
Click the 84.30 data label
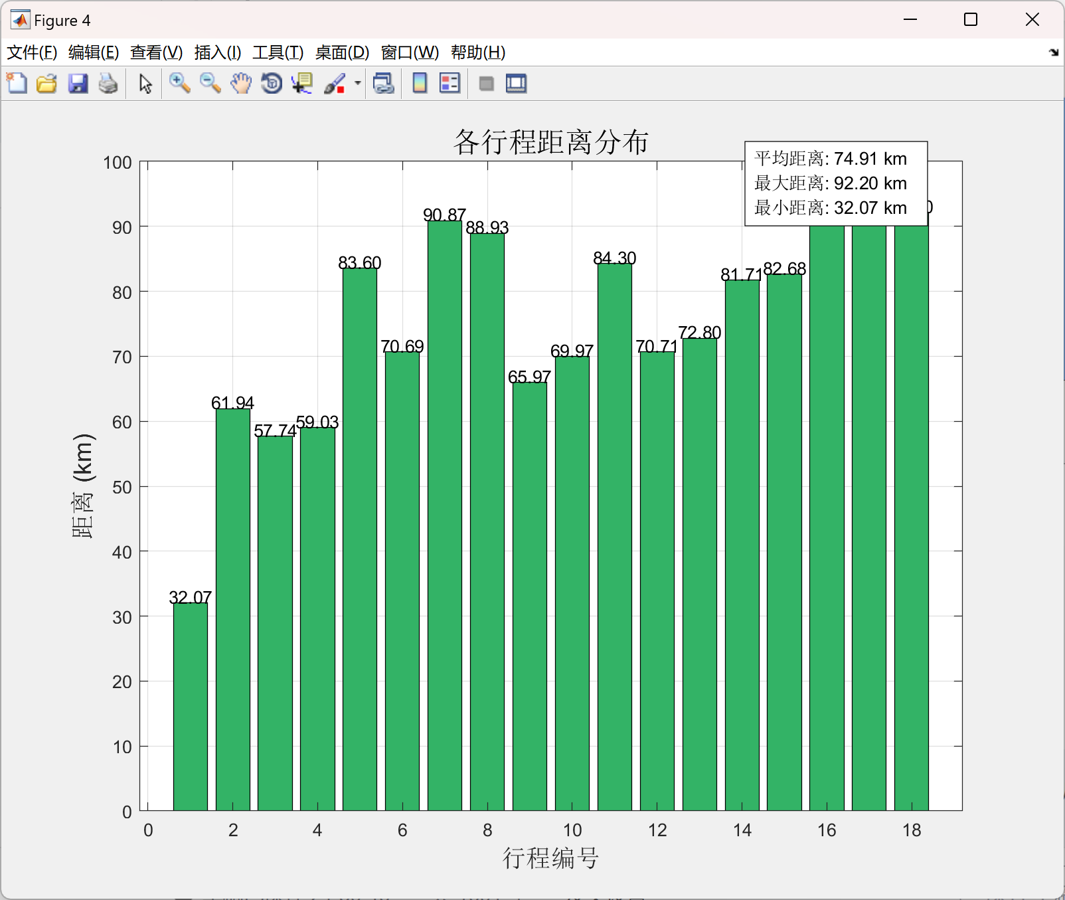[x=615, y=258]
